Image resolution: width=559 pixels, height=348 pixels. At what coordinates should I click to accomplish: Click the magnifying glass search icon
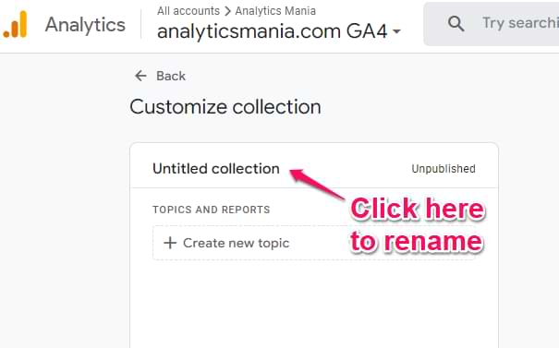456,23
